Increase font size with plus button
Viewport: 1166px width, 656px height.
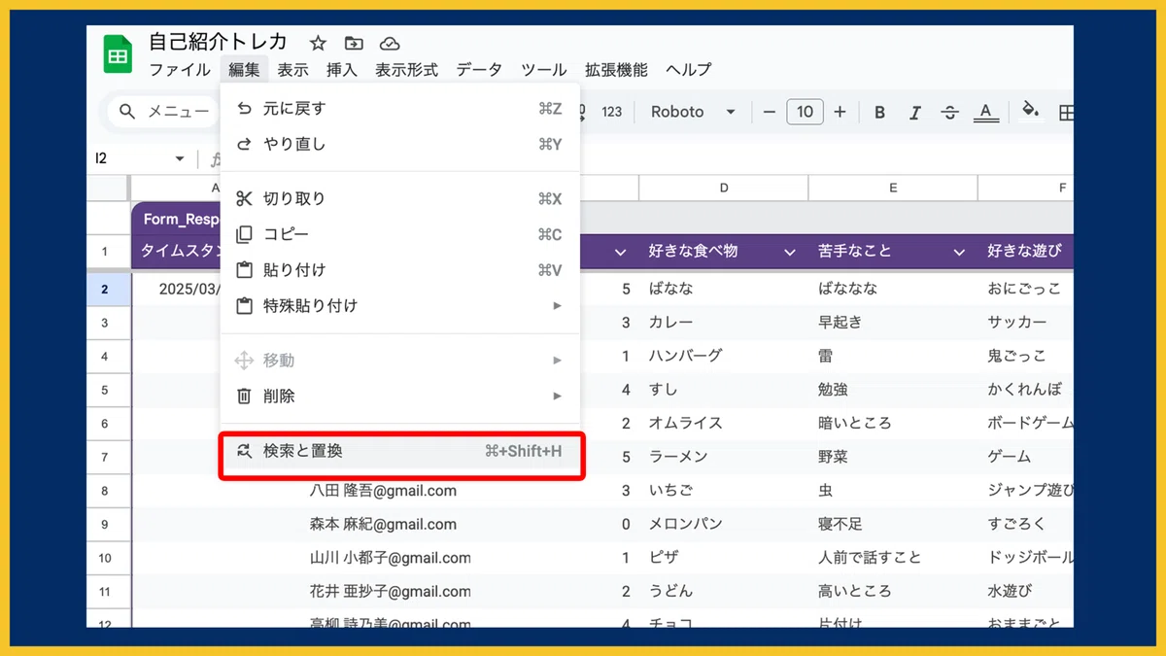coord(840,112)
